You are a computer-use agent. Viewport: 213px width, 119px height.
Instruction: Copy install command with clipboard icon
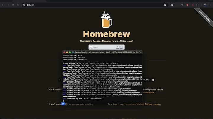[x=153, y=80]
